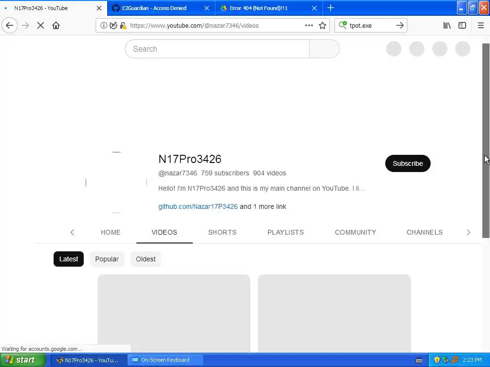Click the magnifier tray icon

coord(455,360)
